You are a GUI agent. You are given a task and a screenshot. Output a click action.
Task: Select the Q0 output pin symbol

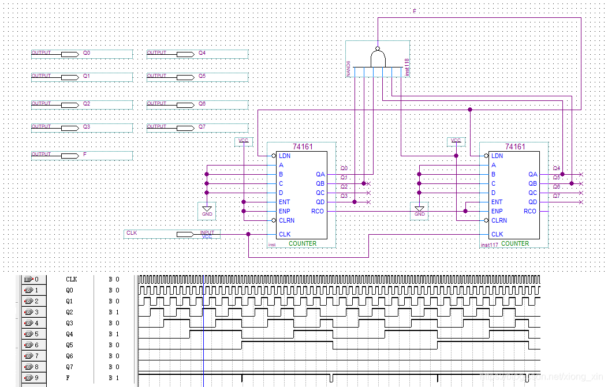click(70, 54)
